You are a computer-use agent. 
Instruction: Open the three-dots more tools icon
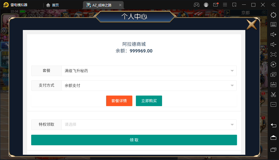click(273, 104)
